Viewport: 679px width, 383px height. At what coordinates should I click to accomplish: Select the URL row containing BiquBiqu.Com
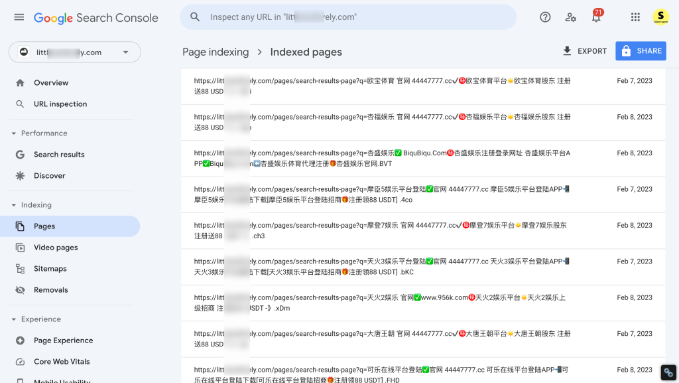423,159
